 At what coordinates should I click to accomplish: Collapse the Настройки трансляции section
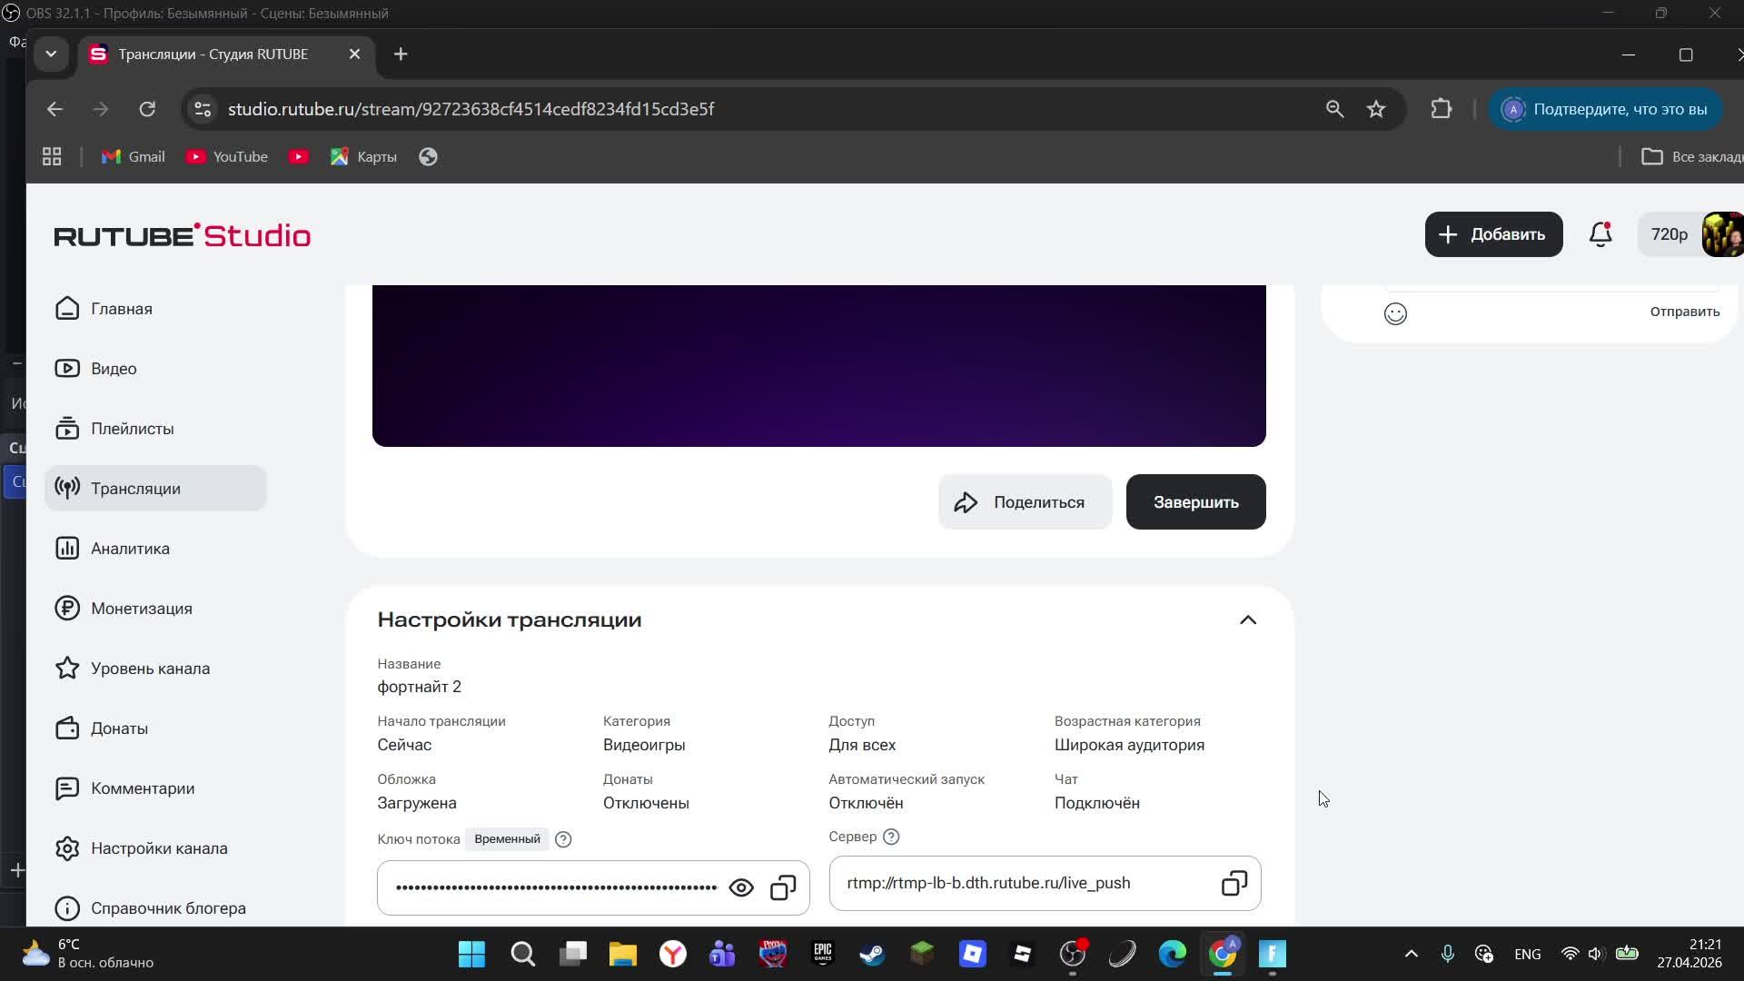pyautogui.click(x=1248, y=619)
